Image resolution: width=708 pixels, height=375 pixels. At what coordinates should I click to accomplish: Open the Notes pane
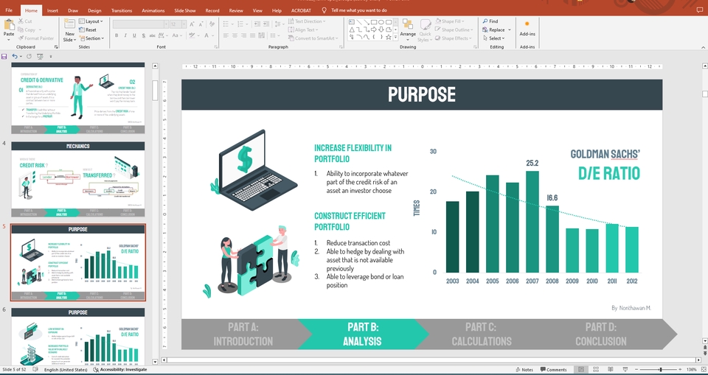point(524,370)
